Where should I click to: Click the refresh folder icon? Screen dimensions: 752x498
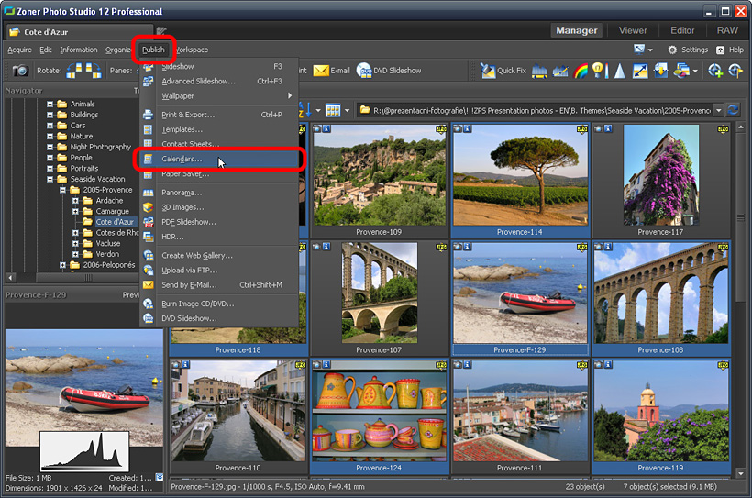pos(733,110)
